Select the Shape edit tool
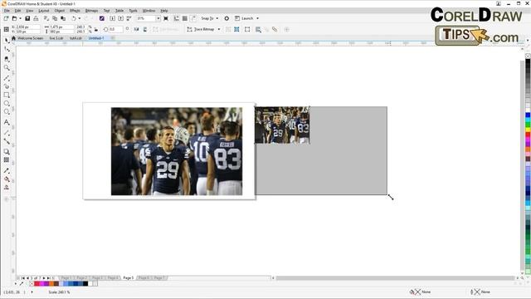 coord(7,50)
